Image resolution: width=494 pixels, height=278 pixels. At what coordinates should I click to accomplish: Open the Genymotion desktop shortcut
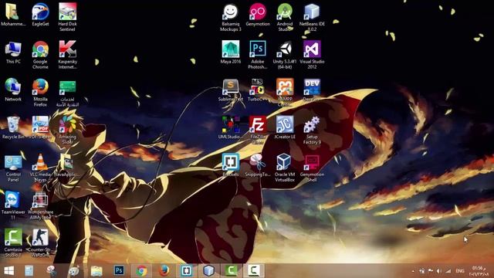click(258, 15)
